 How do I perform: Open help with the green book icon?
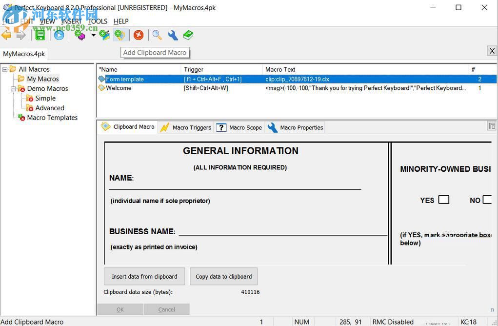click(x=188, y=35)
